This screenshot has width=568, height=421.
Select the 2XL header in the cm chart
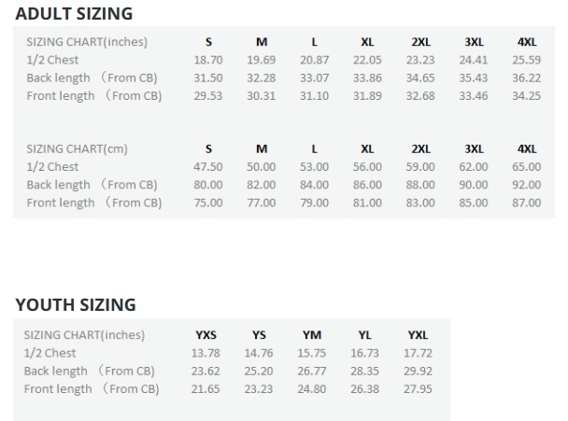[x=420, y=148]
